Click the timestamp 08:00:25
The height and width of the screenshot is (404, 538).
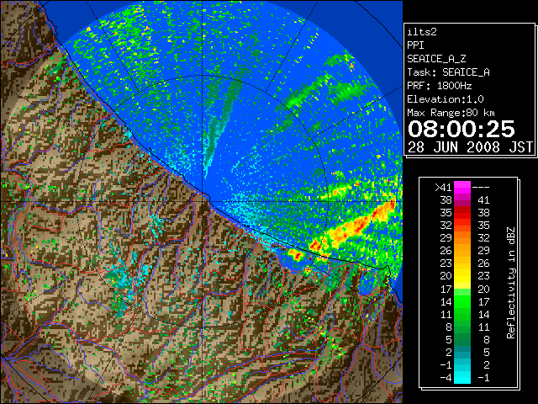pos(462,129)
